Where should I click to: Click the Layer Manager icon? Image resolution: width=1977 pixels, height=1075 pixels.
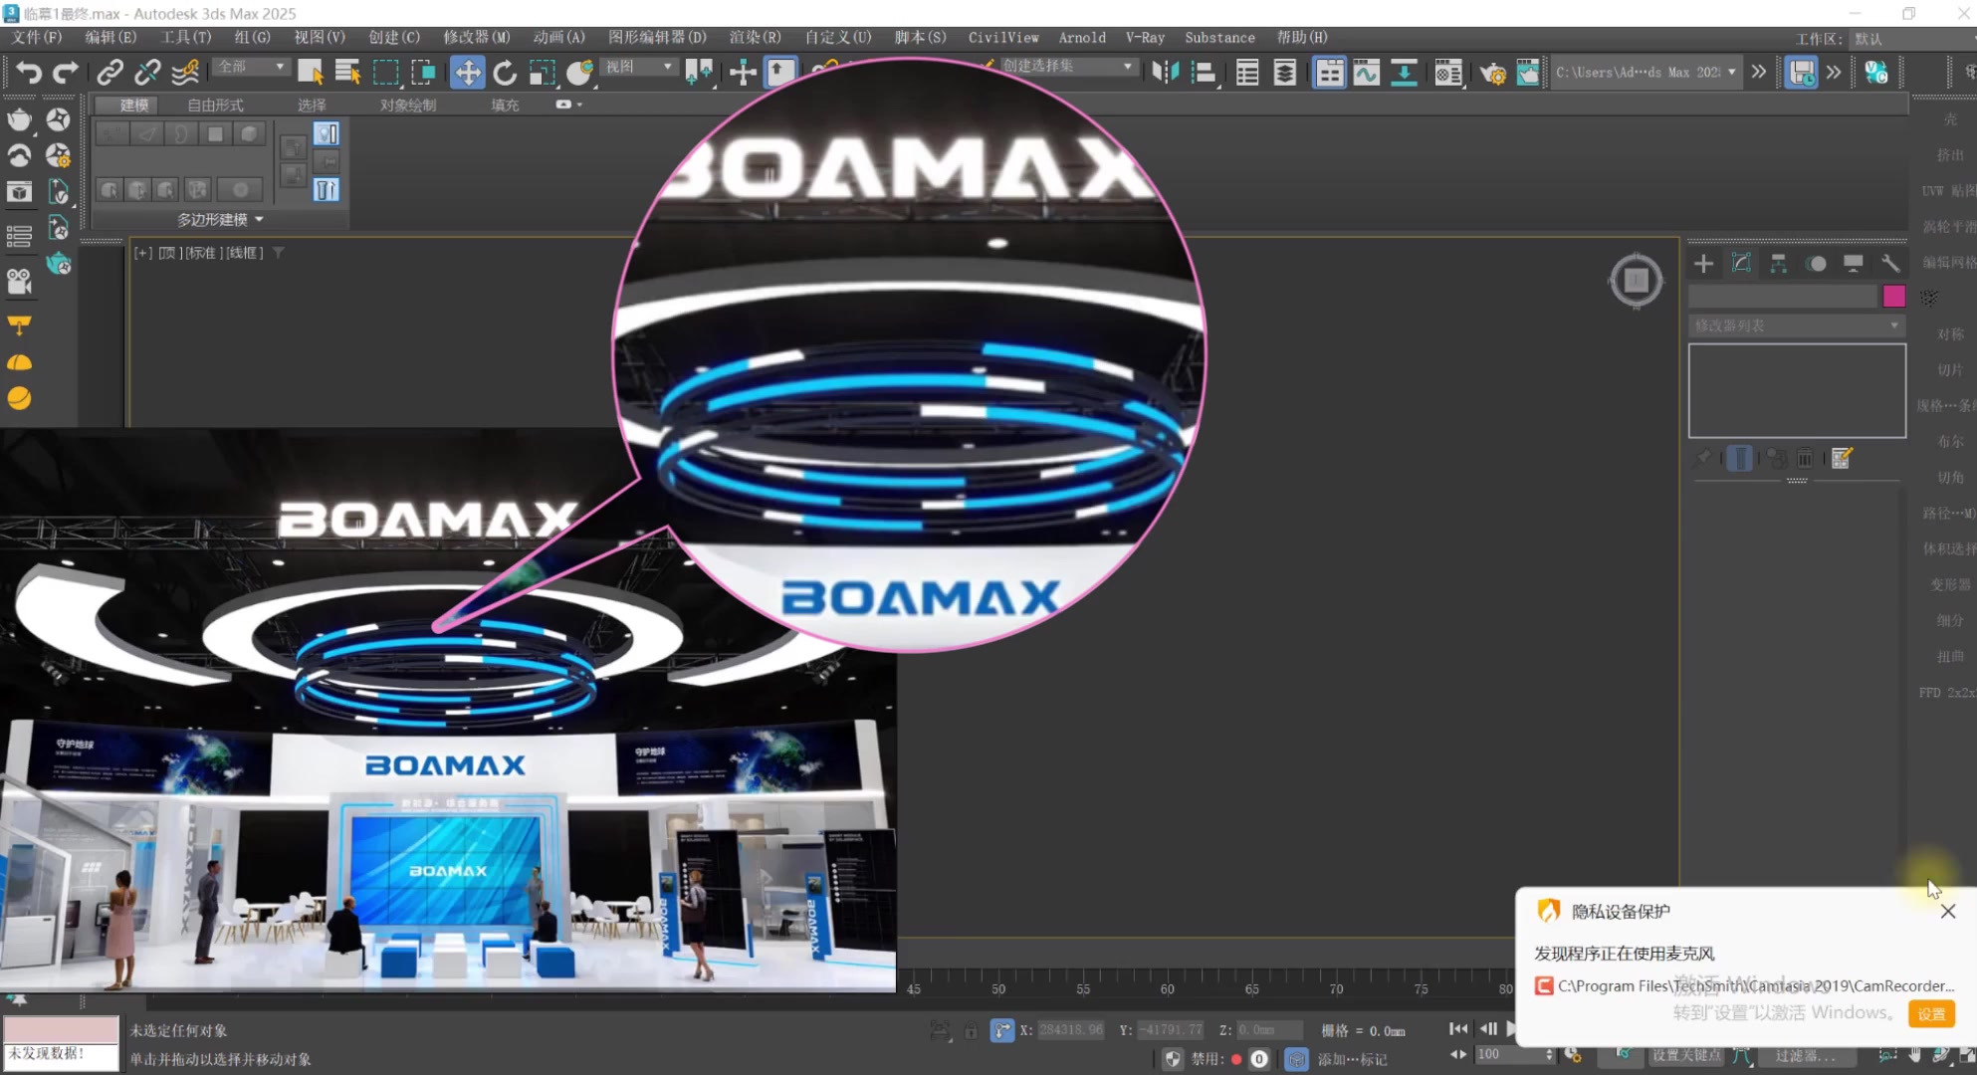(x=1284, y=72)
